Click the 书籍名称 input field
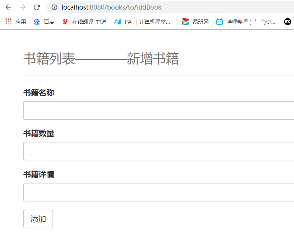The image size is (294, 239). (x=159, y=110)
